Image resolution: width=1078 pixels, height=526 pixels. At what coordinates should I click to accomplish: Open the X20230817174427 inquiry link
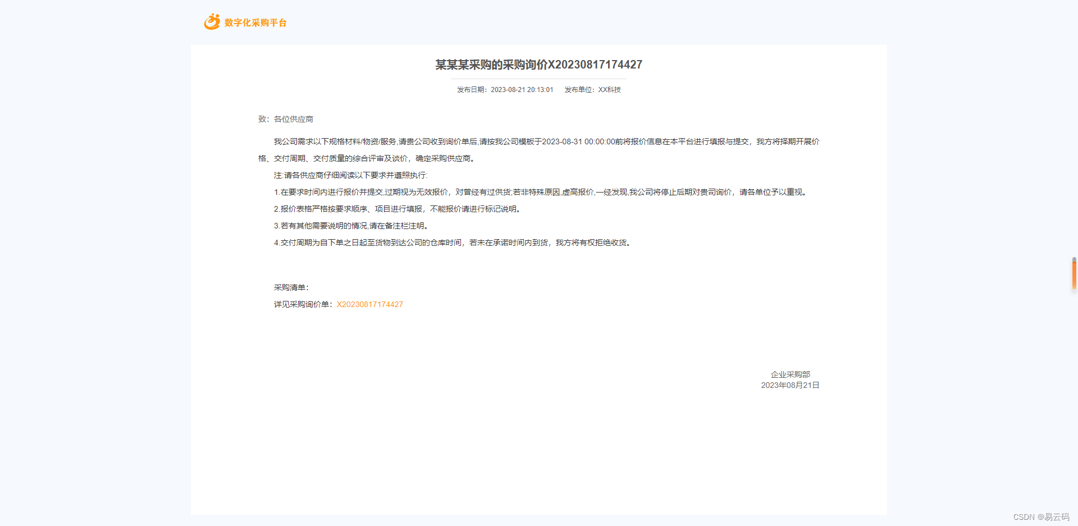(369, 304)
